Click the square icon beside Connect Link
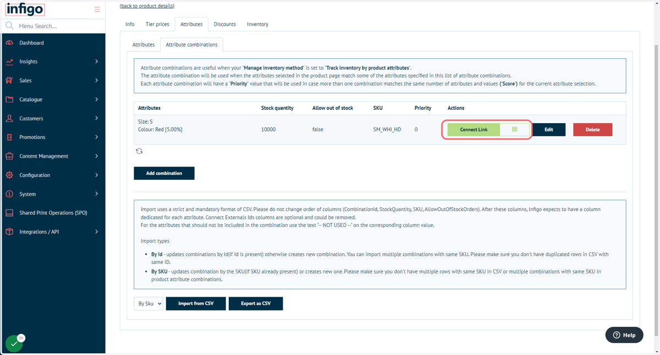 click(x=514, y=130)
